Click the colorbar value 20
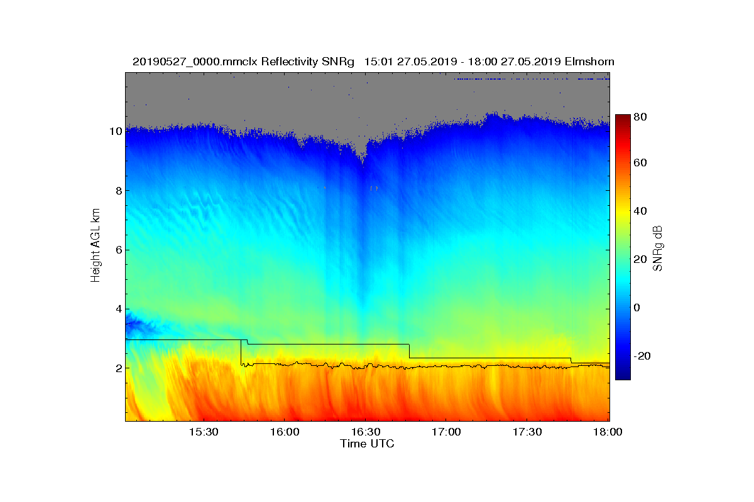This screenshot has width=754, height=502. point(640,259)
